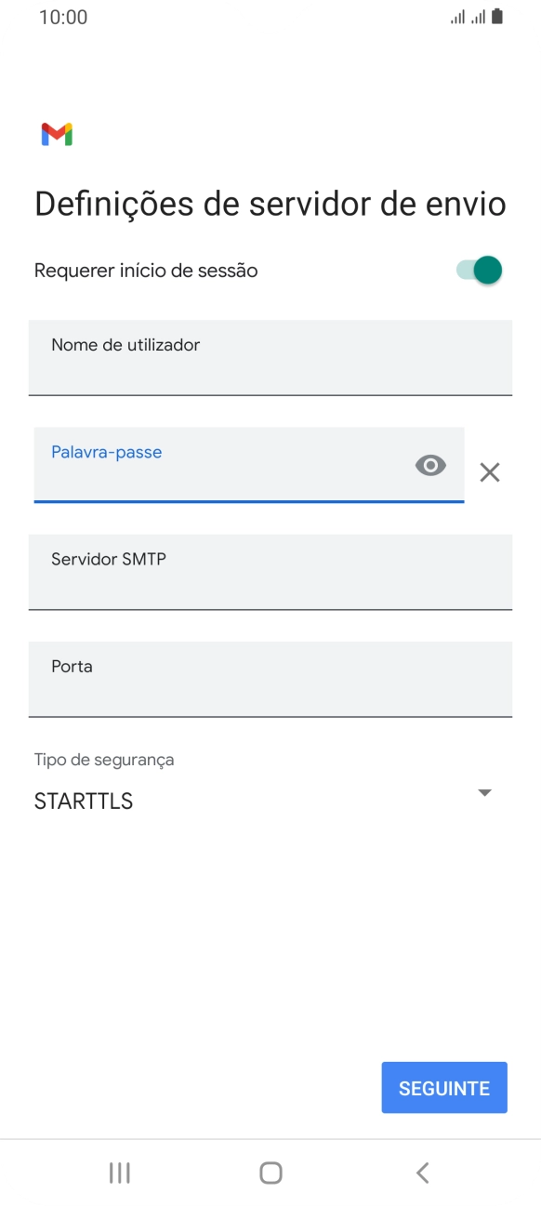Click the dropdown arrow next to STARTTLS
This screenshot has height=1206, width=541.
click(x=483, y=792)
